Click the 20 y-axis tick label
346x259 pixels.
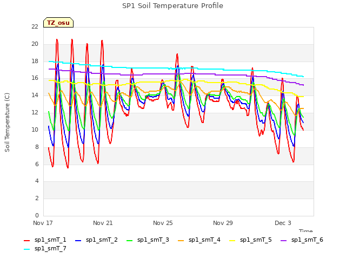coord(35,44)
